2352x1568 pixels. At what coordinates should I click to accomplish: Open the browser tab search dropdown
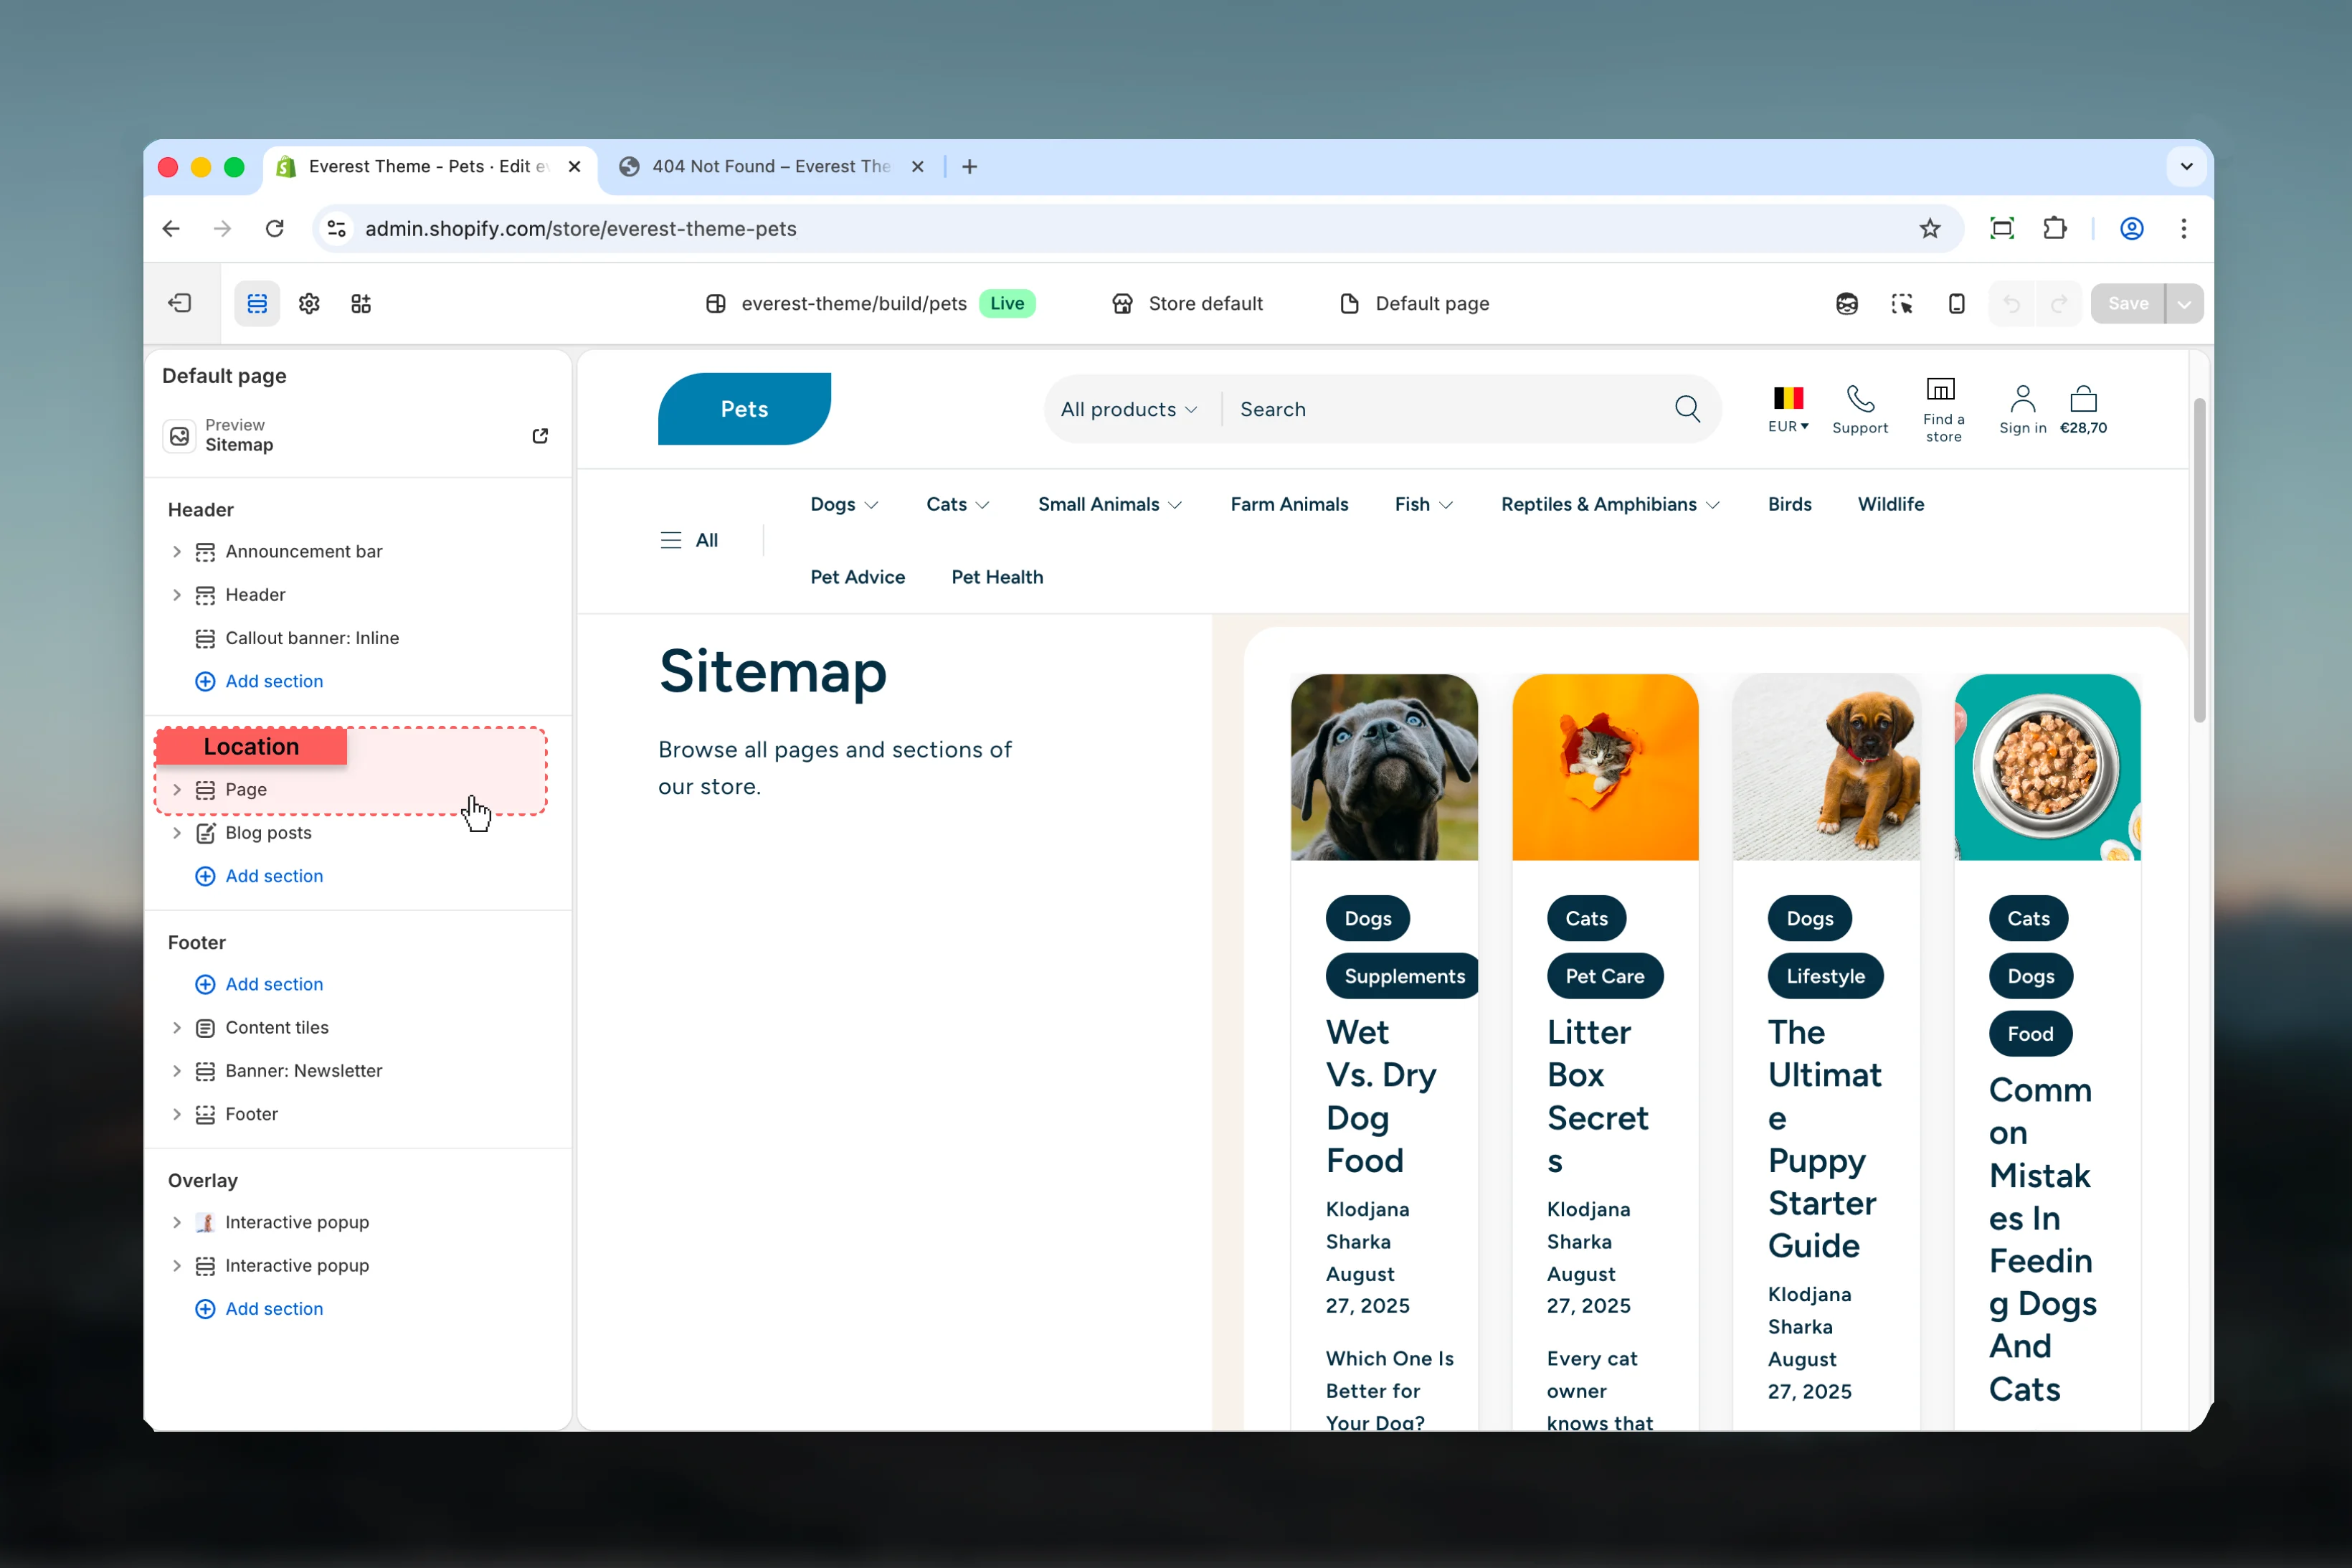[x=2186, y=166]
